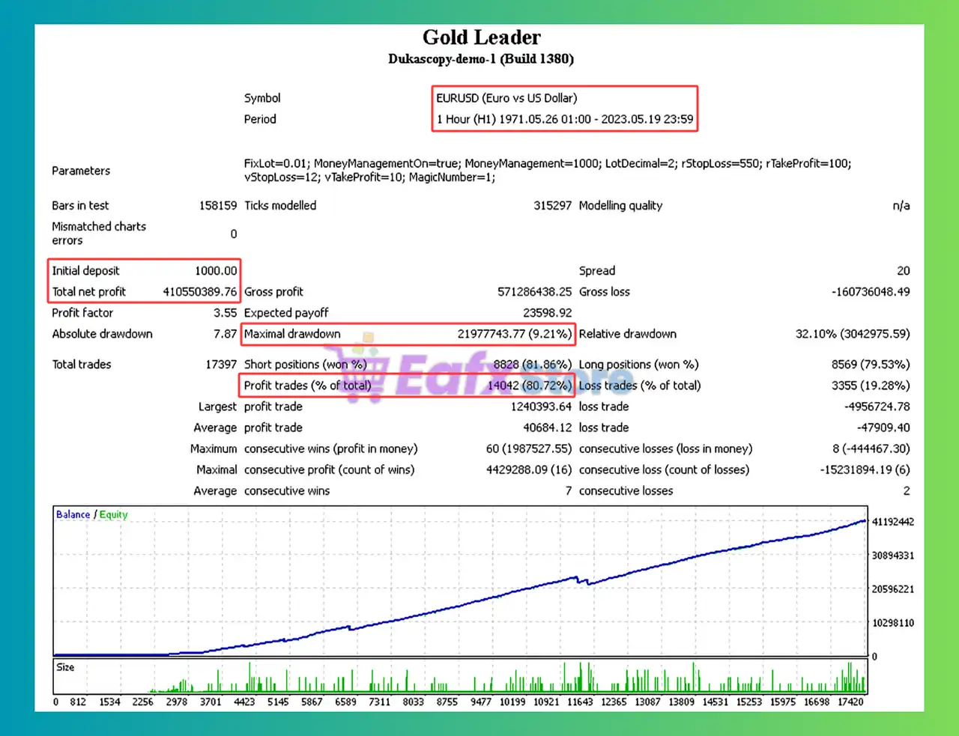Select the Profit factor value 3.55

click(x=226, y=312)
